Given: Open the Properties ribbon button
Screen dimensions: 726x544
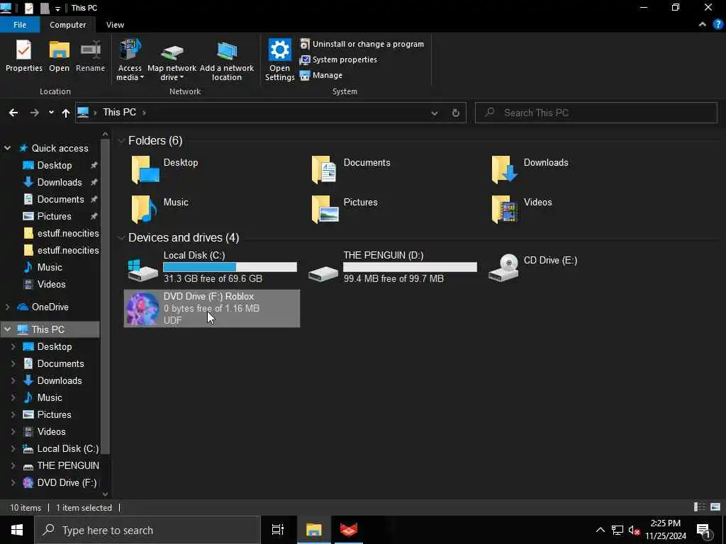Looking at the screenshot, I should 23,56.
